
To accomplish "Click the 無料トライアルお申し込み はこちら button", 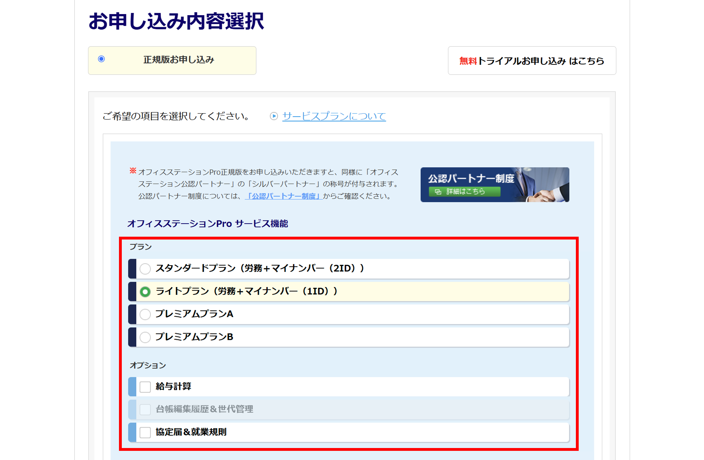I will (532, 61).
